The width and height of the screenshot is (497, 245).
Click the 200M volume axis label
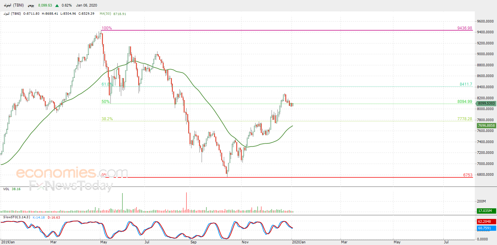pyautogui.click(x=482, y=202)
